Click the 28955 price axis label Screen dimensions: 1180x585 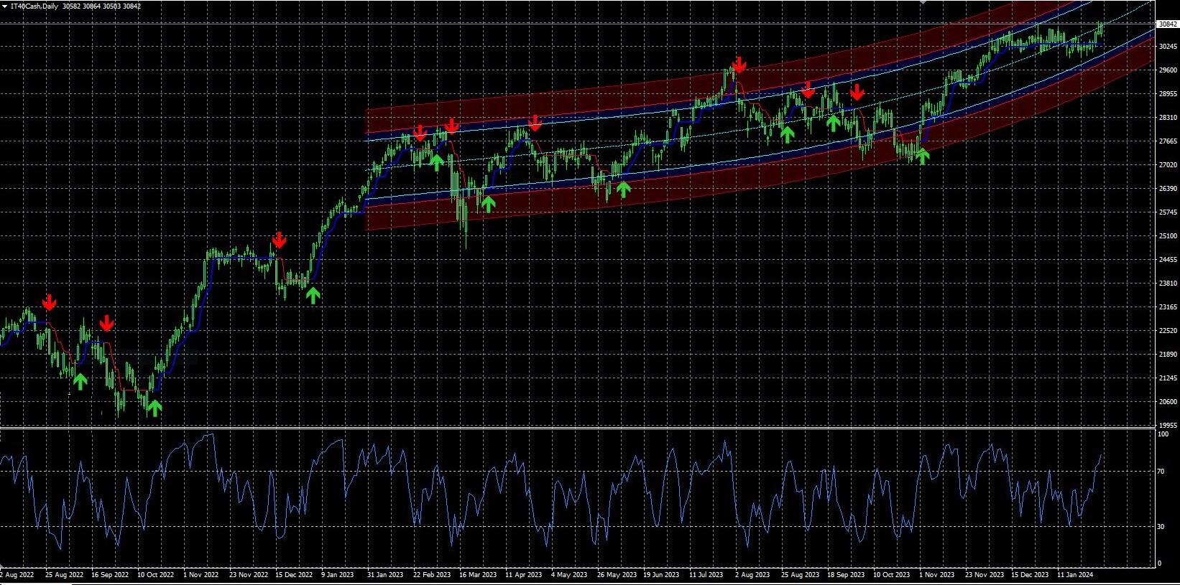click(1168, 94)
